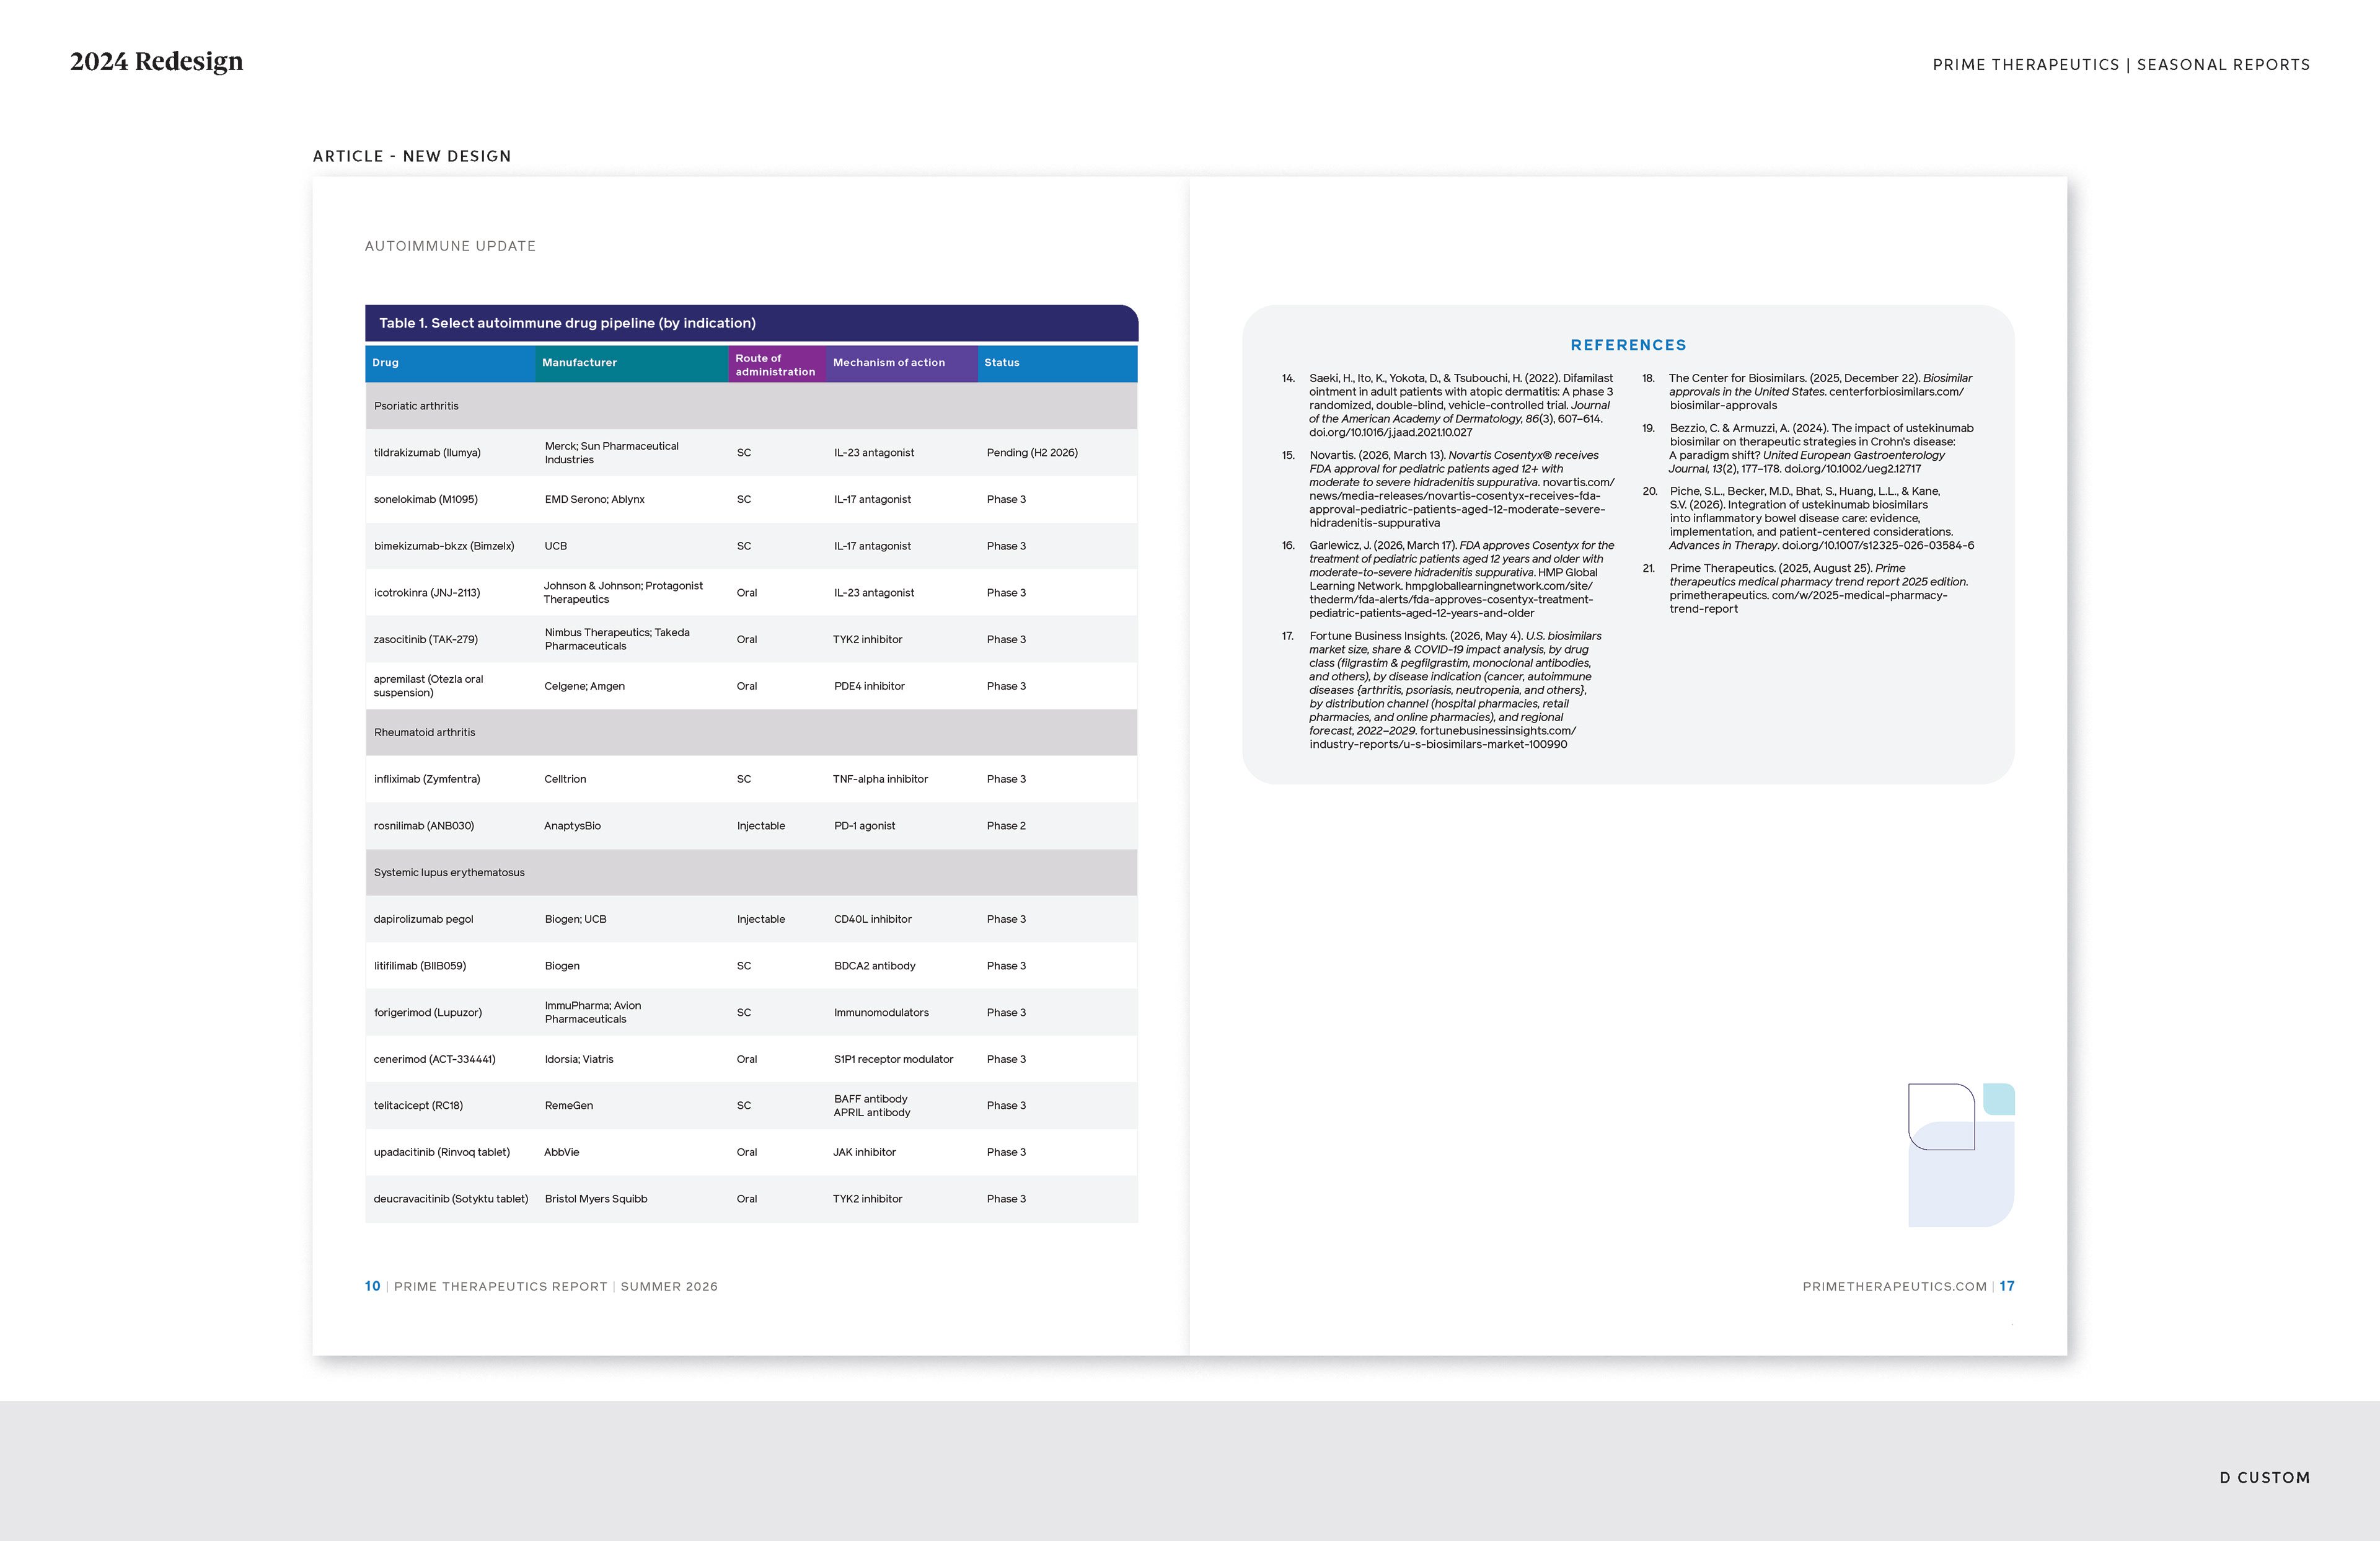Click page number 10 in footer

coord(372,1287)
